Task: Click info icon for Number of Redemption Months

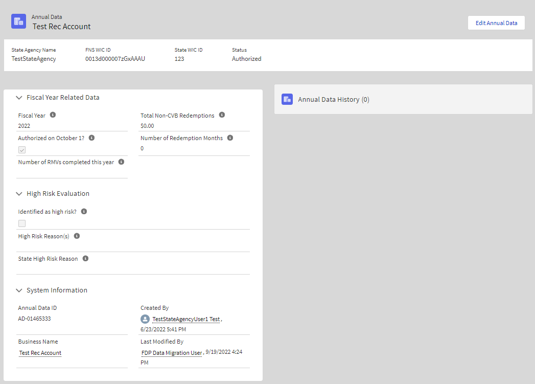Action: pyautogui.click(x=230, y=138)
